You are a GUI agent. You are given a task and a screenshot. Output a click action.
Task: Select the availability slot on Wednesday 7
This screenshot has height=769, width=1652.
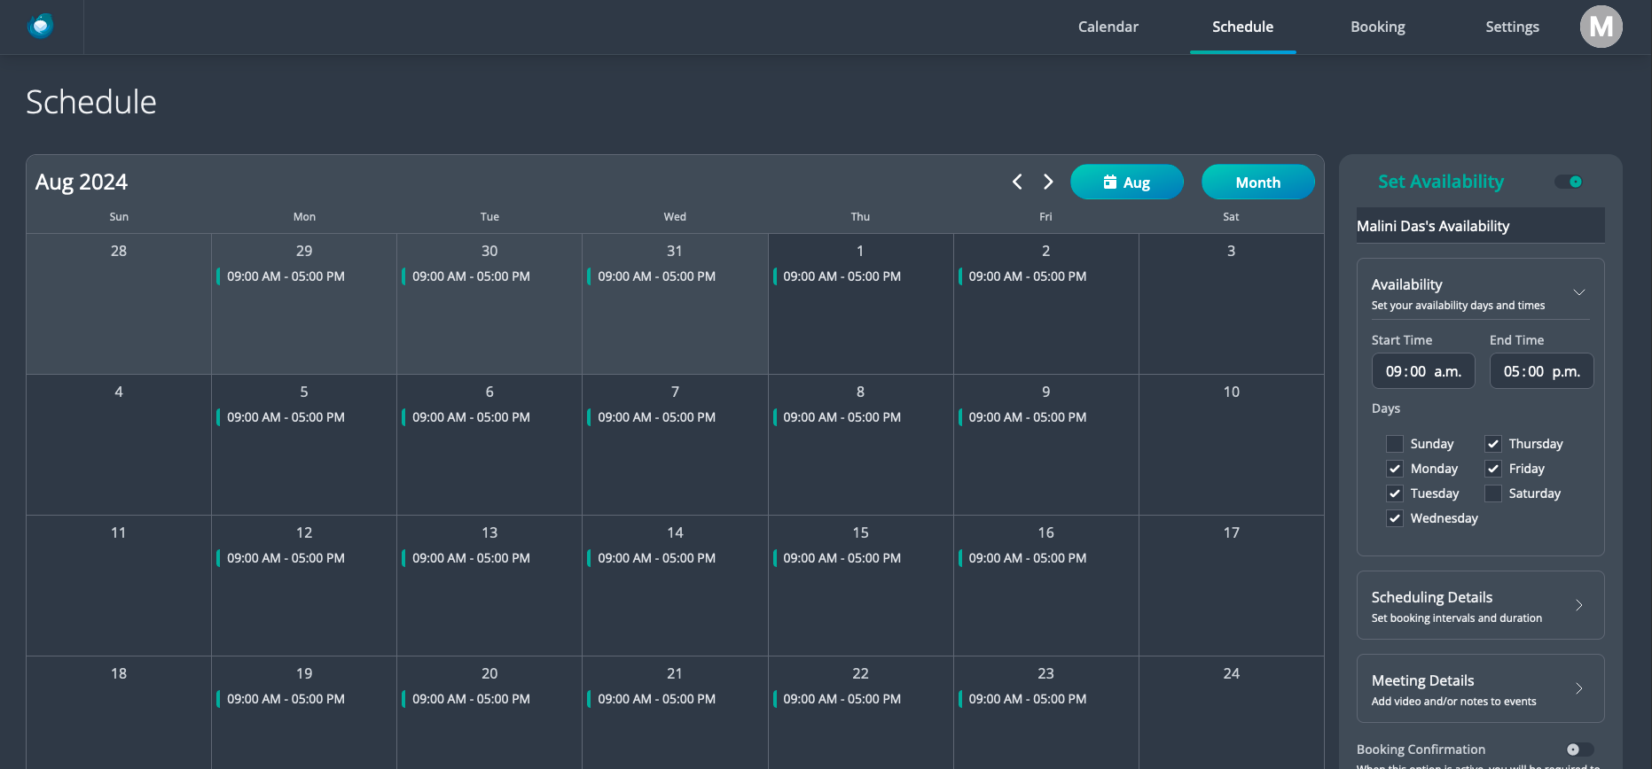coord(674,417)
